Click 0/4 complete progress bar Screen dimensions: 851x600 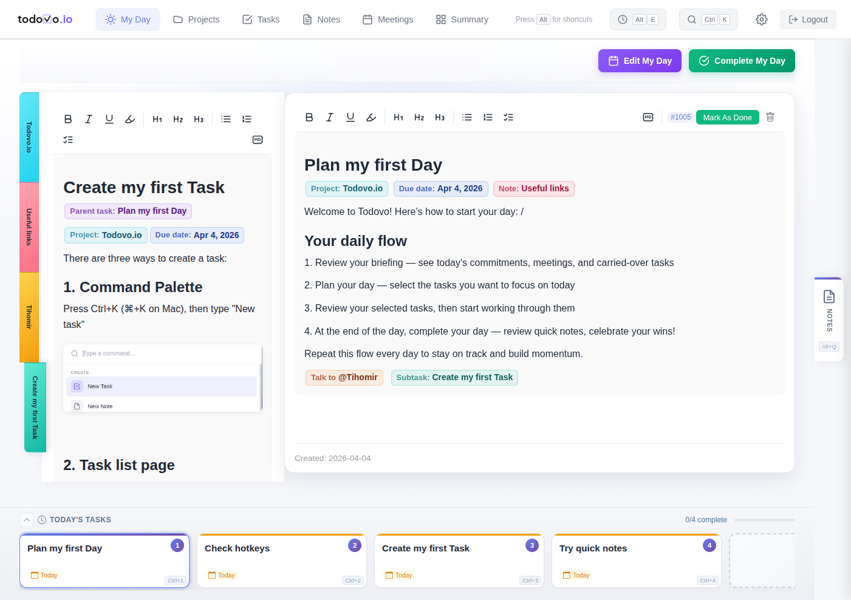[765, 520]
